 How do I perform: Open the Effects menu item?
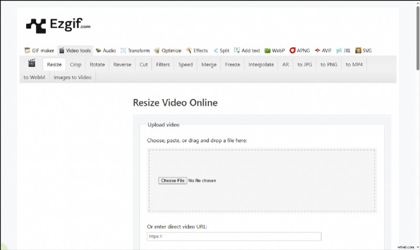197,50
